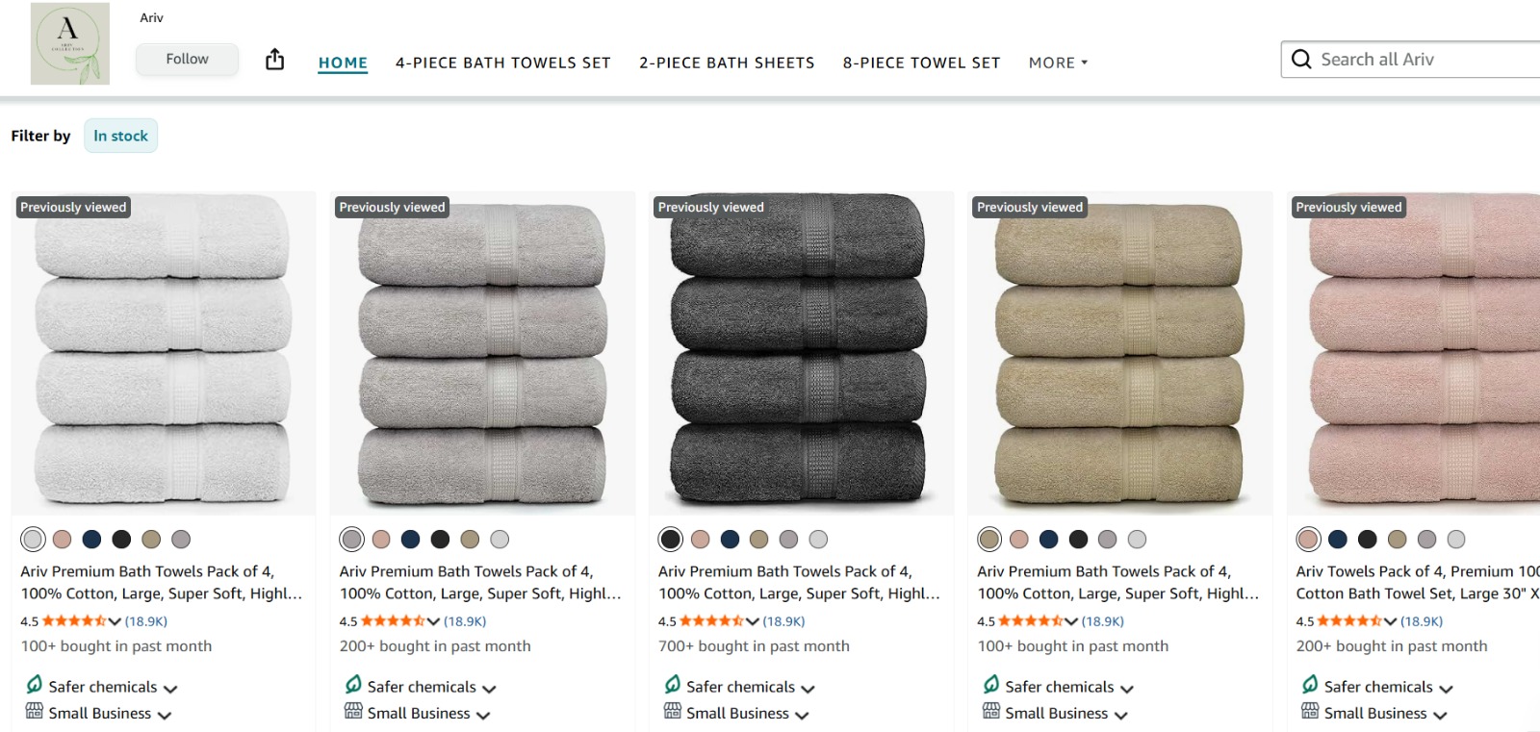The height and width of the screenshot is (732, 1540).
Task: Click Small Business storefront icon on gray towels
Action: point(353,711)
